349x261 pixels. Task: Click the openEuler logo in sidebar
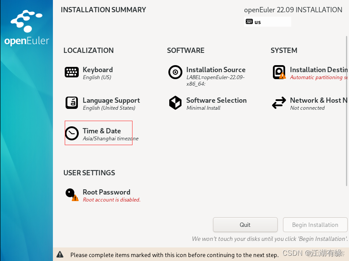point(27,29)
